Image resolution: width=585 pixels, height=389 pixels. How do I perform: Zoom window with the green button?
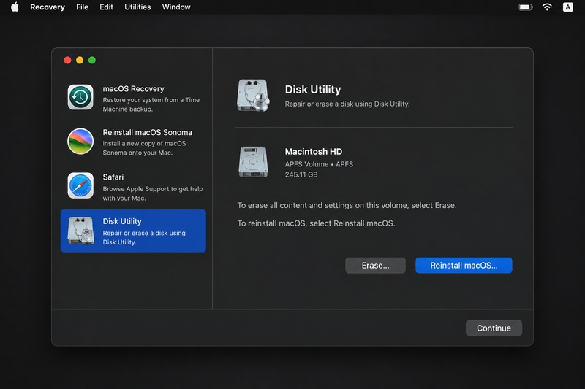coord(92,61)
